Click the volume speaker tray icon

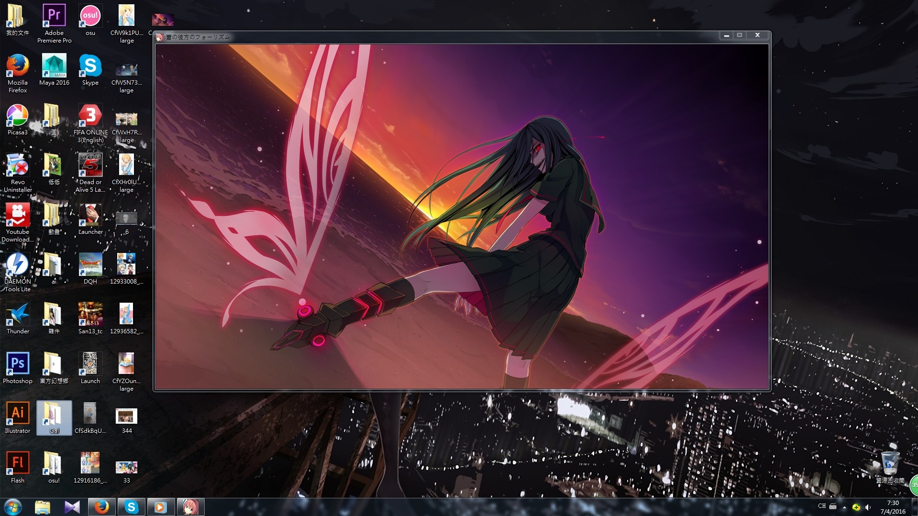pos(868,507)
